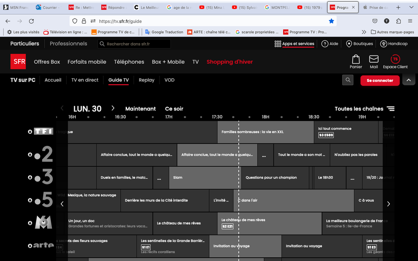The width and height of the screenshot is (418, 261).
Task: Go to next day after LUN. 30
Action: [x=113, y=108]
